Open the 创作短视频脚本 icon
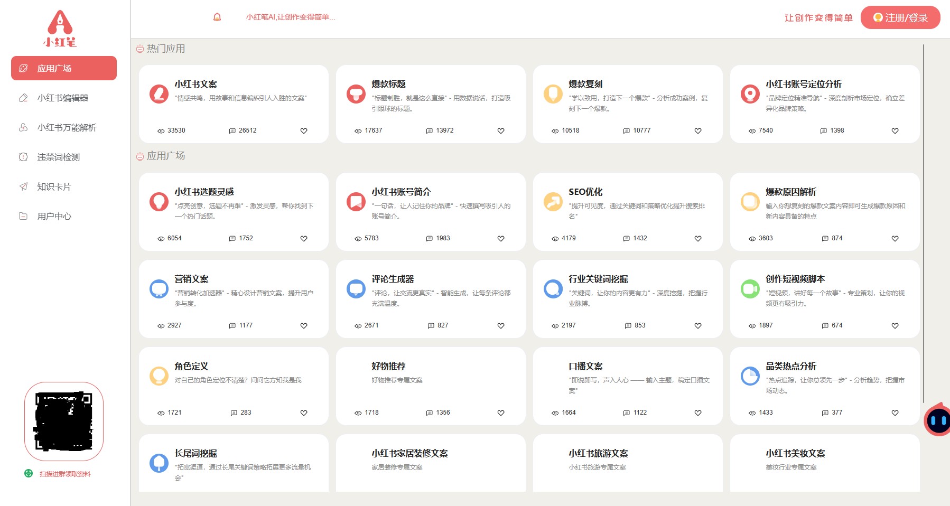The image size is (950, 506). pos(750,288)
